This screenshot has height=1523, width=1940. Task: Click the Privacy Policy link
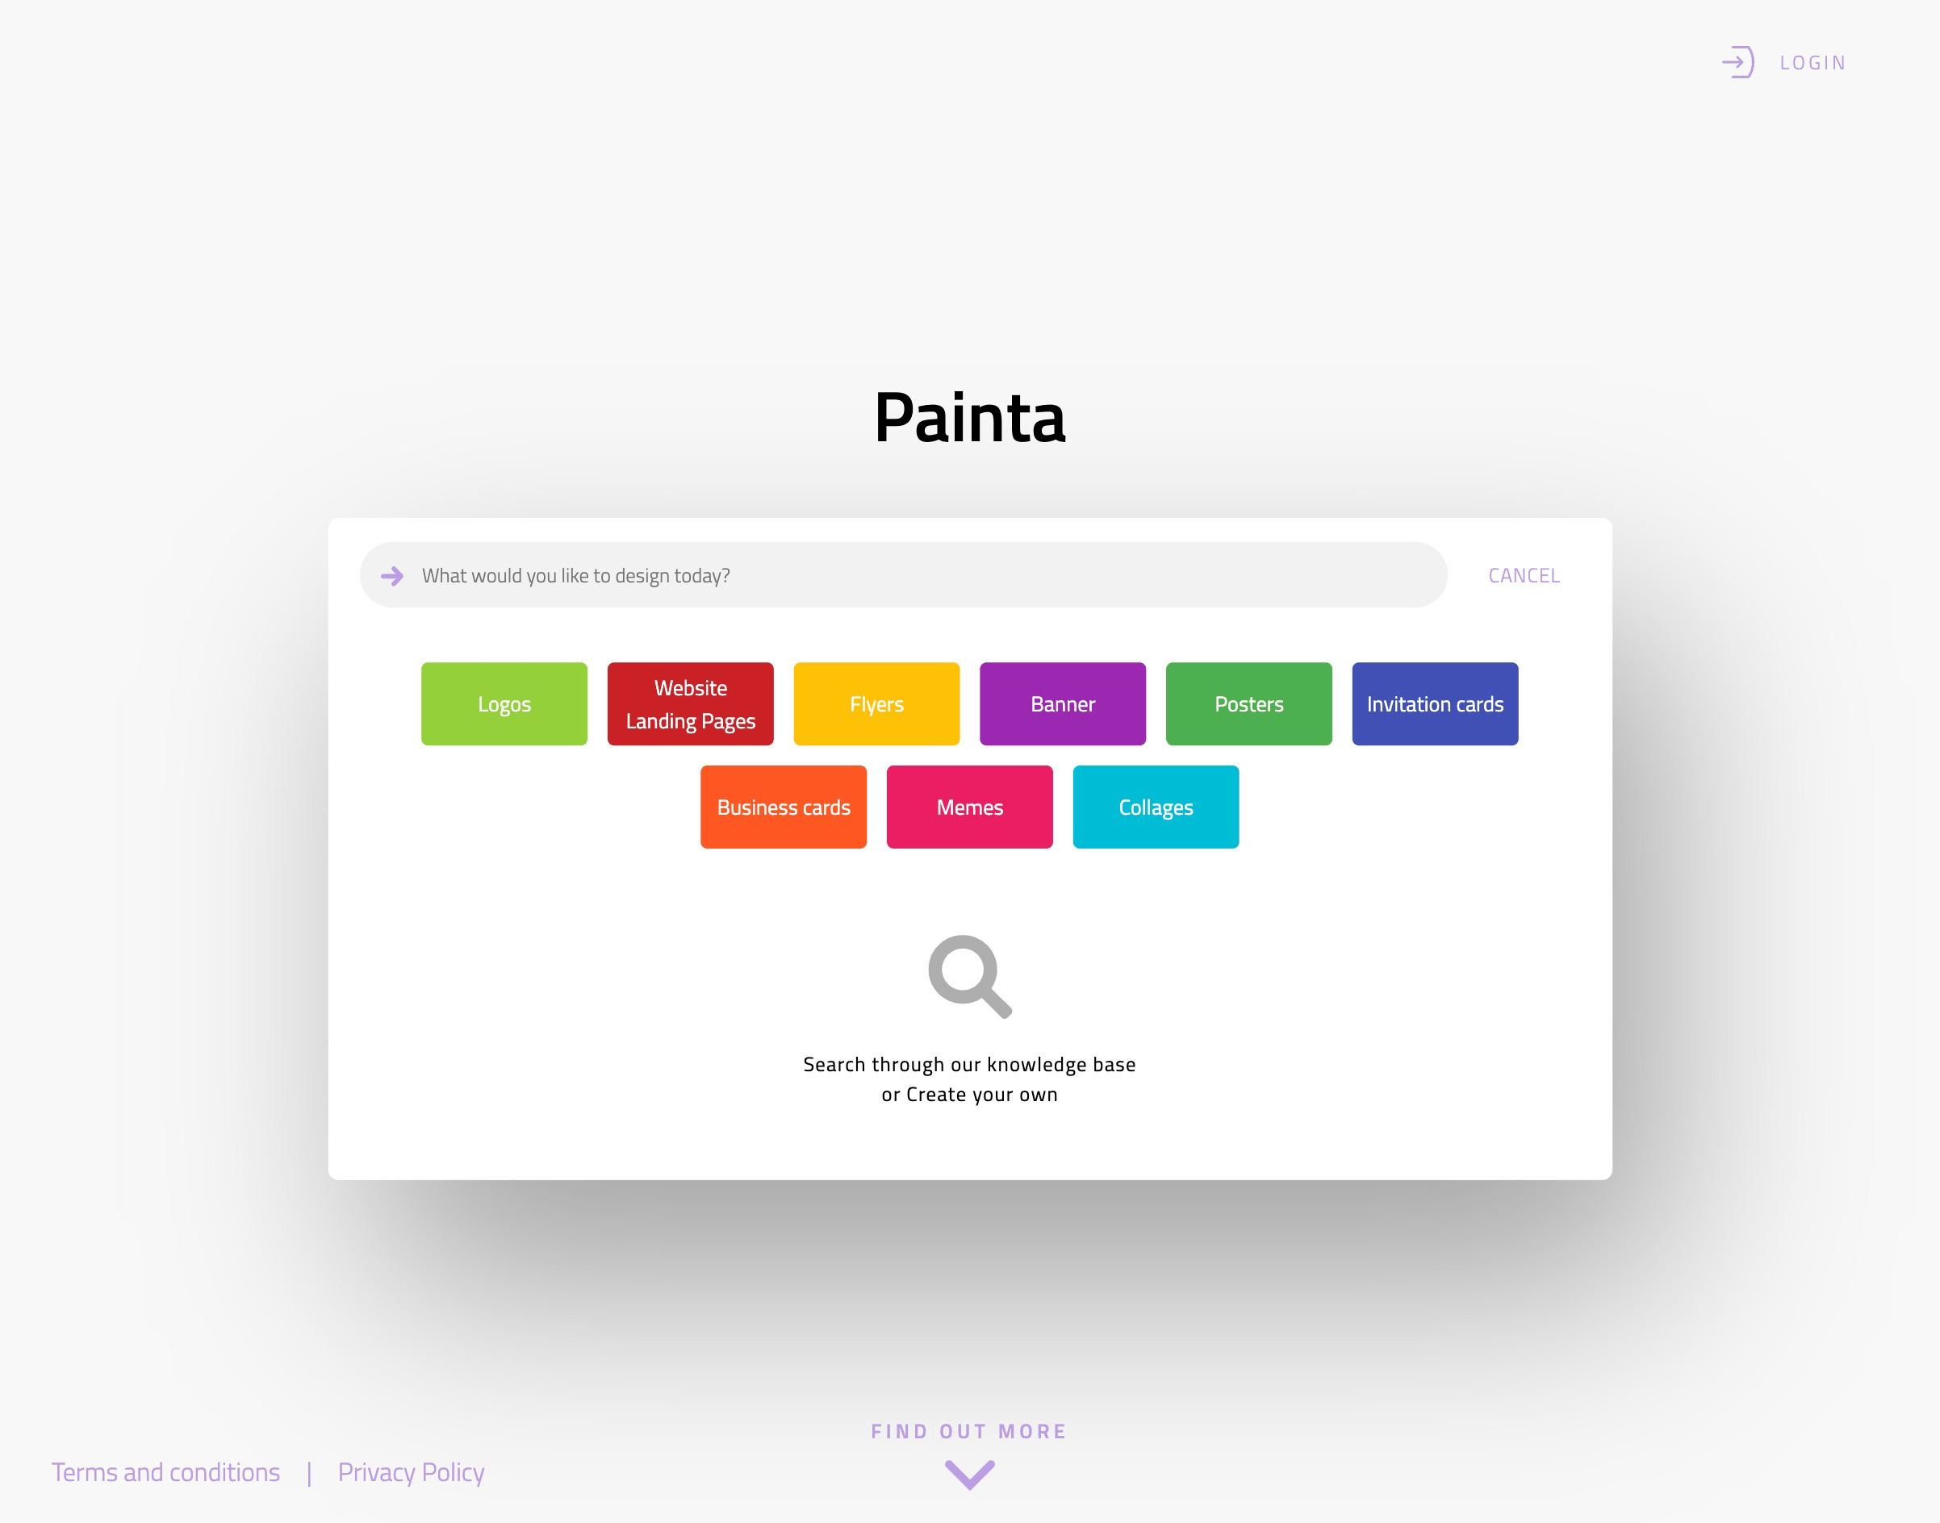pos(411,1471)
